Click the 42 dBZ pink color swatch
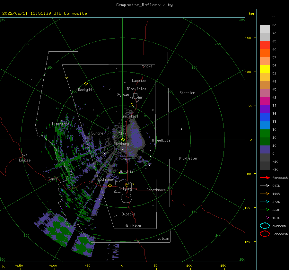The image size is (289, 270). tap(265, 93)
